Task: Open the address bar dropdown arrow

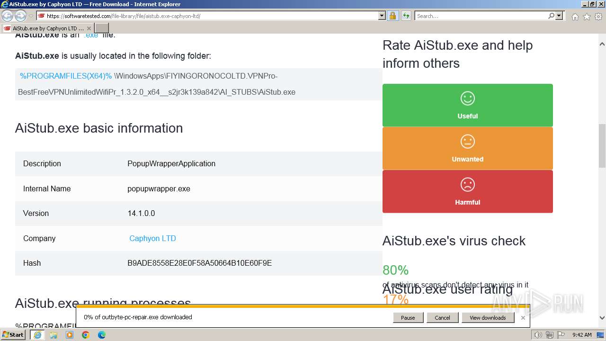Action: (x=382, y=16)
